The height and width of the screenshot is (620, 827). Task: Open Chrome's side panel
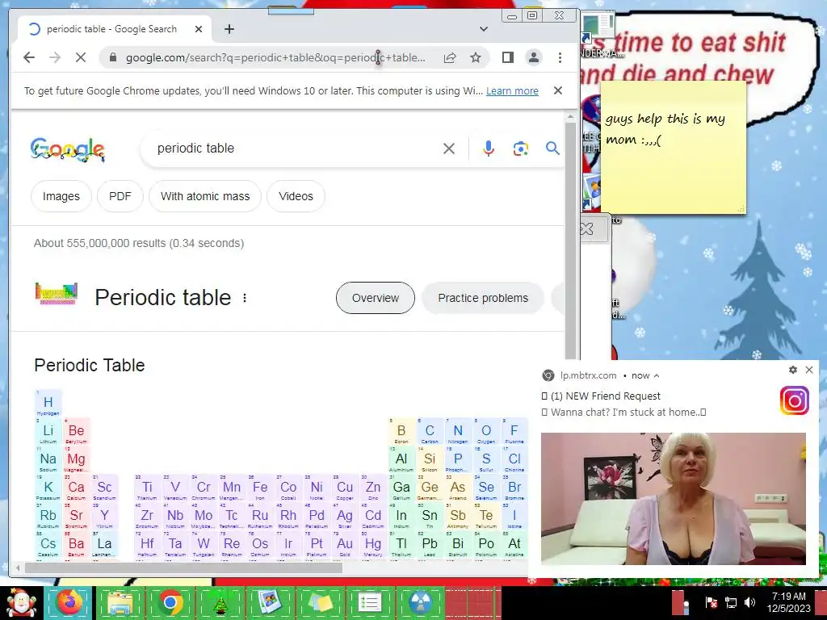coord(508,57)
